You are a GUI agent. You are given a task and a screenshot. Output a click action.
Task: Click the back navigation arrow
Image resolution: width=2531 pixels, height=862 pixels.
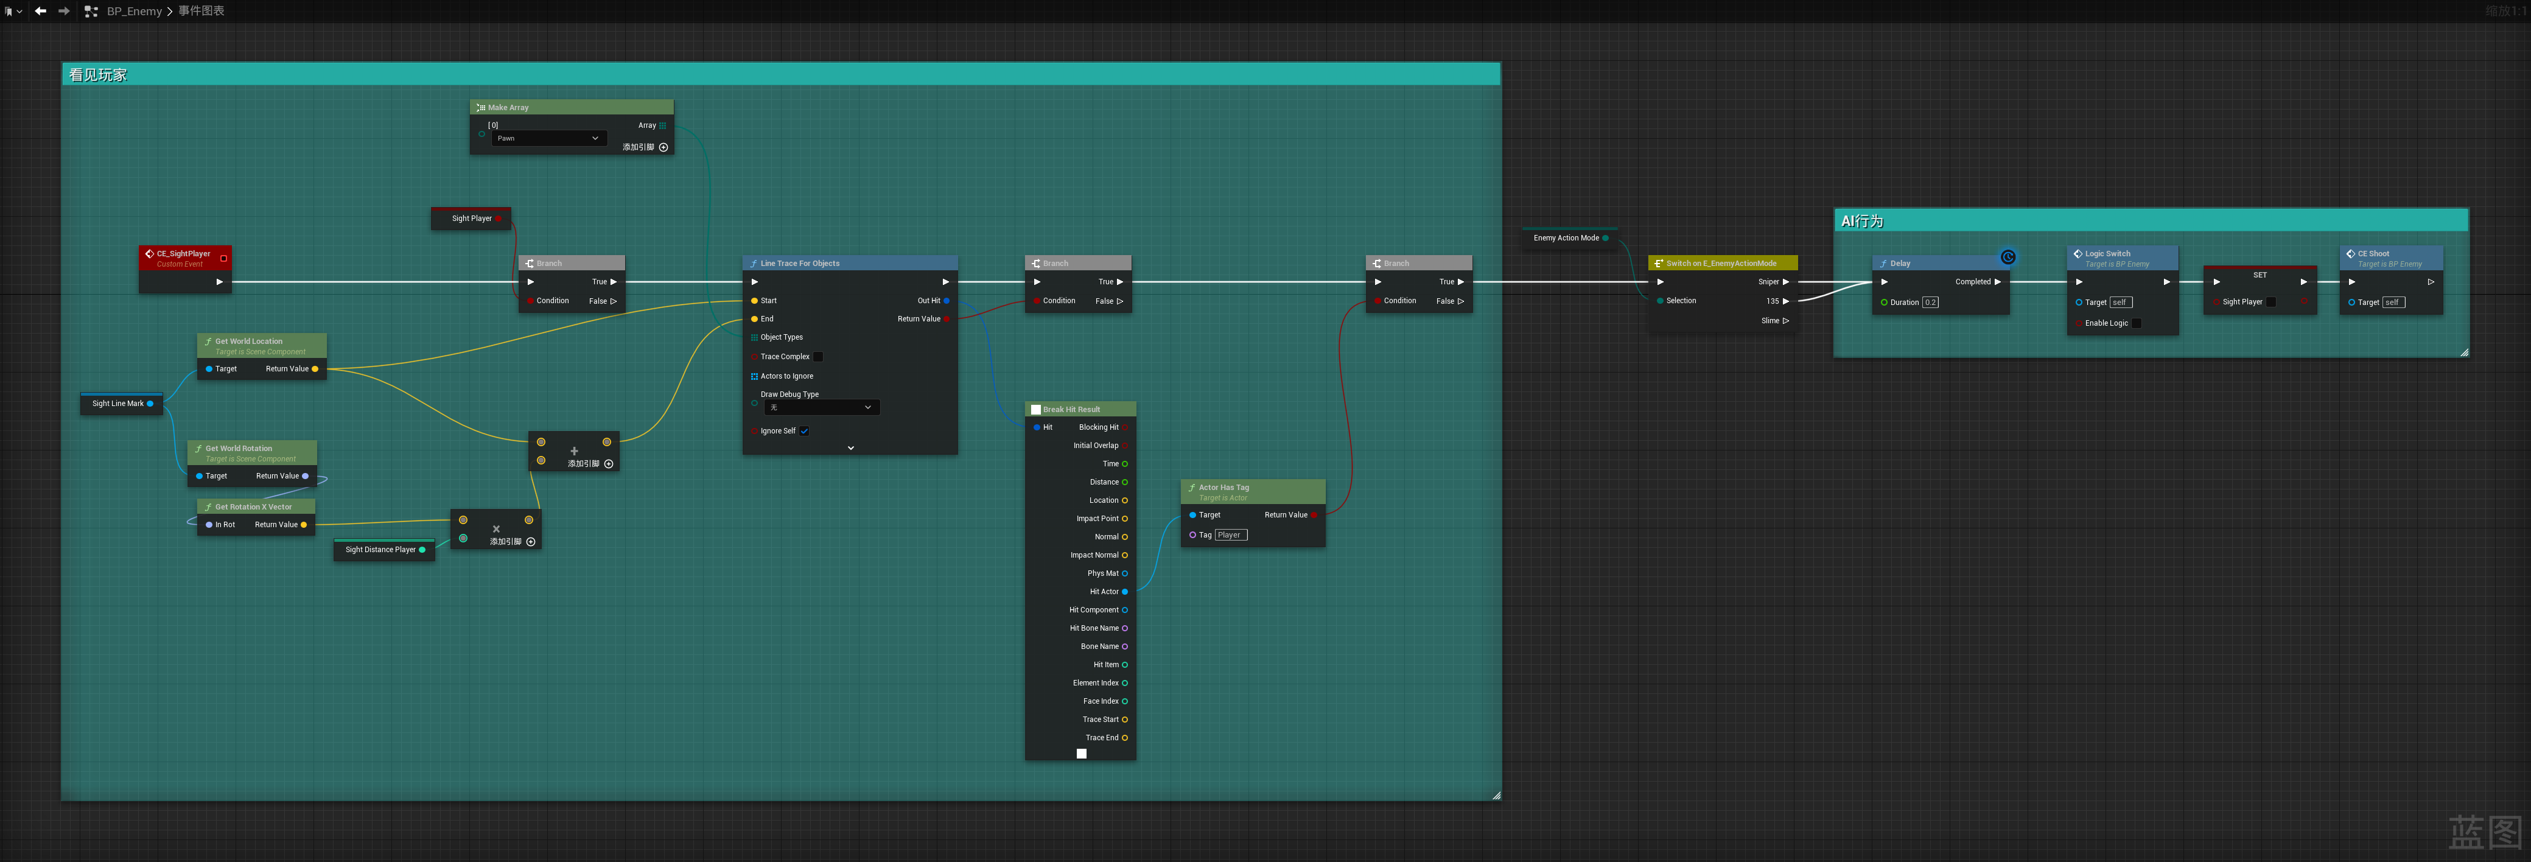40,11
